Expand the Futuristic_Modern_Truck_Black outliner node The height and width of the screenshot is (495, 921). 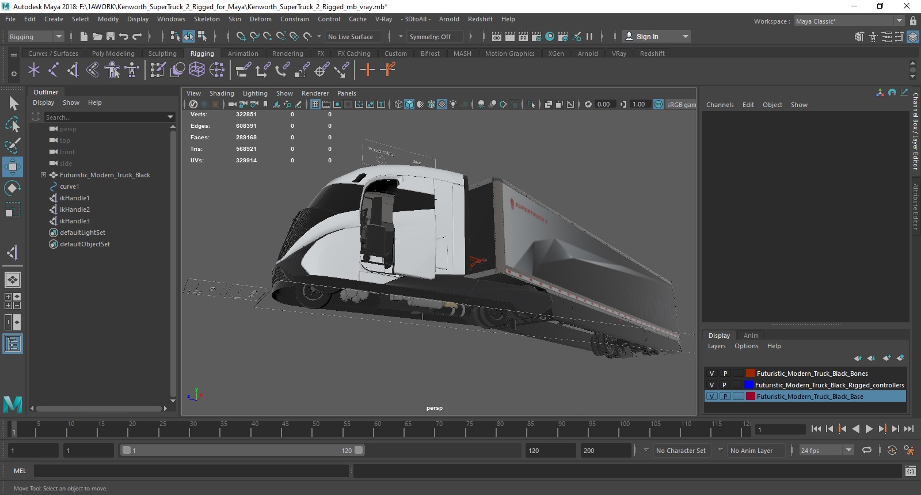click(43, 175)
